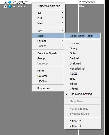Set radix to Decimal
The width and height of the screenshot is (109, 135).
pos(82,58)
